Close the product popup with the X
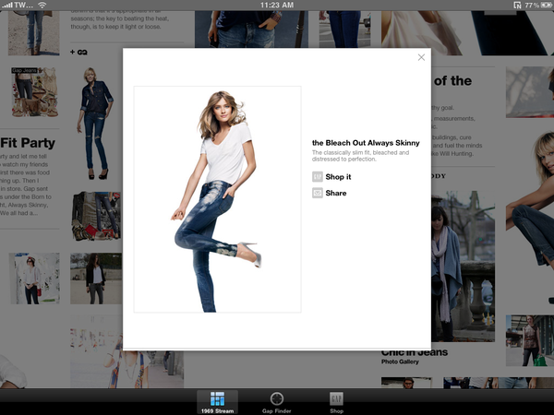Viewport: 554px width, 415px height. pyautogui.click(x=421, y=57)
